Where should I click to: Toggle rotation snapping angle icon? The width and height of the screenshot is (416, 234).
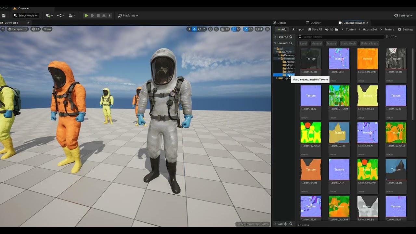point(234,29)
